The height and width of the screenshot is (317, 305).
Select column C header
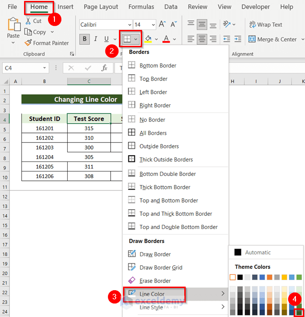pyautogui.click(x=89, y=81)
